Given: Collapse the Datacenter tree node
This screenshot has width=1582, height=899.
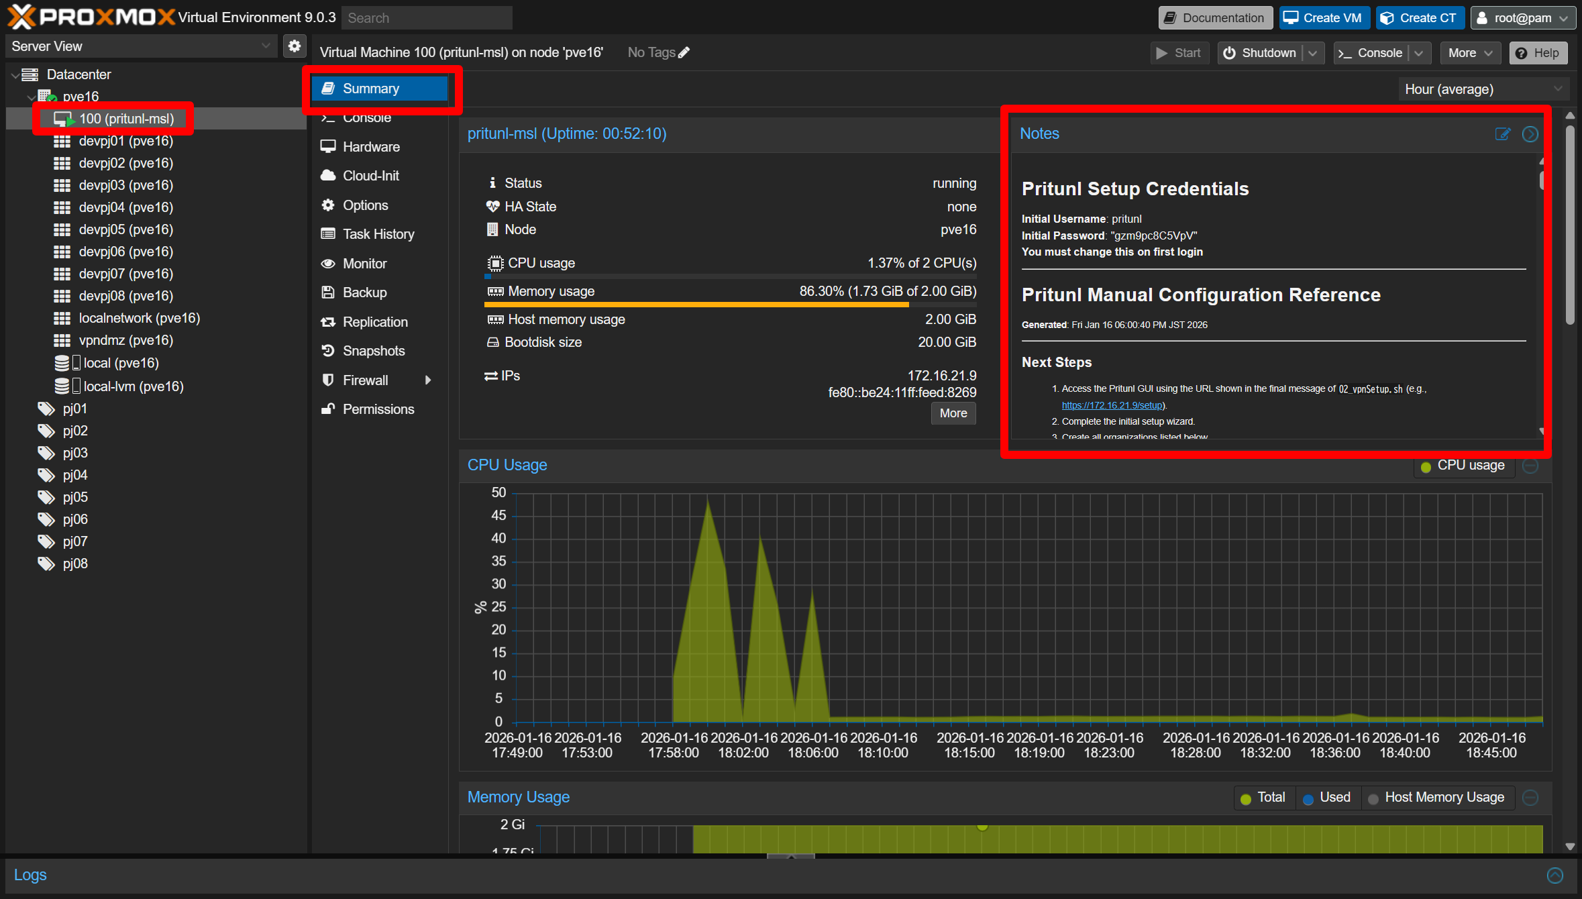Looking at the screenshot, I should click(x=15, y=75).
